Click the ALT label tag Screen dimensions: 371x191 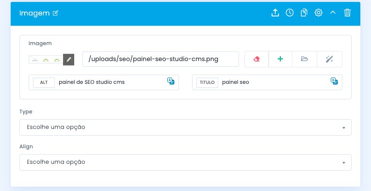pos(44,82)
